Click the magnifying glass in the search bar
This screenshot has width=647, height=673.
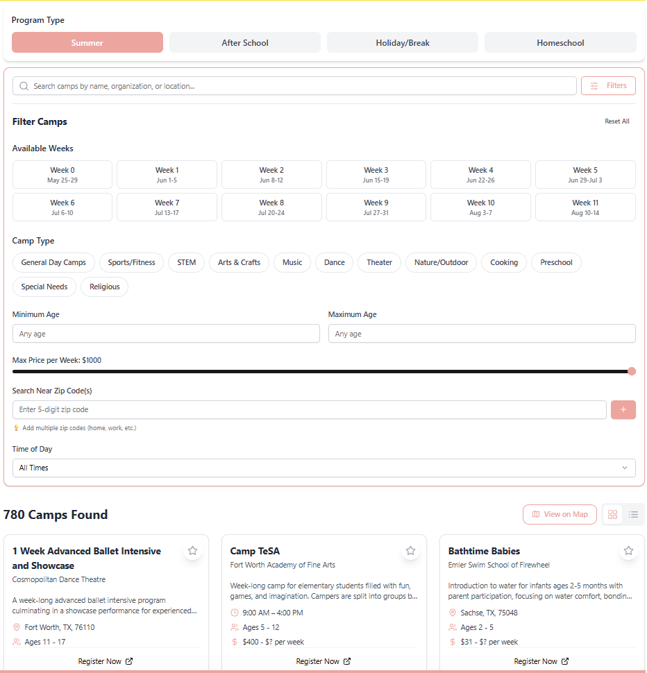[24, 85]
